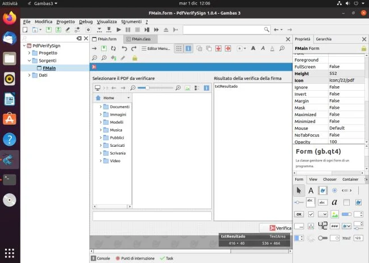Open the alignment dropdown arrow in form toolbar
369x263 pixels.
pyautogui.click(x=245, y=48)
